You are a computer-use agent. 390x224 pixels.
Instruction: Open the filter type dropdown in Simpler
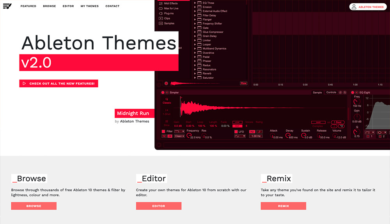click(x=179, y=131)
